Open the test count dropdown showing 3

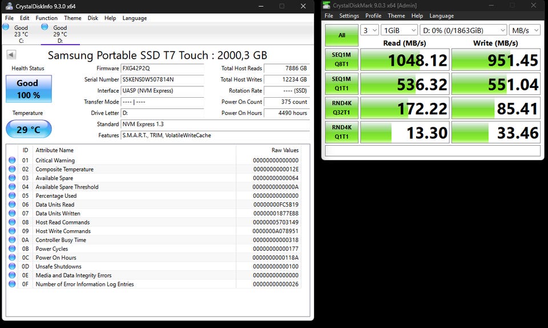click(x=369, y=30)
